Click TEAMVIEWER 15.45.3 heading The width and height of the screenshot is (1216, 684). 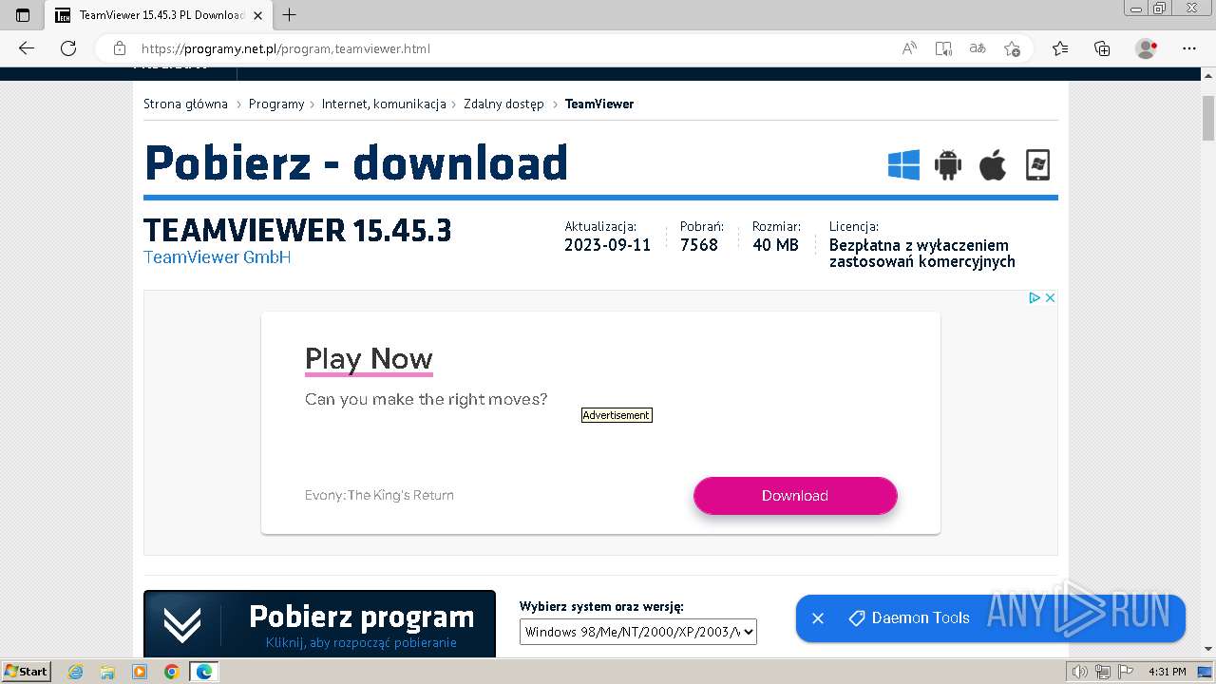point(297,230)
